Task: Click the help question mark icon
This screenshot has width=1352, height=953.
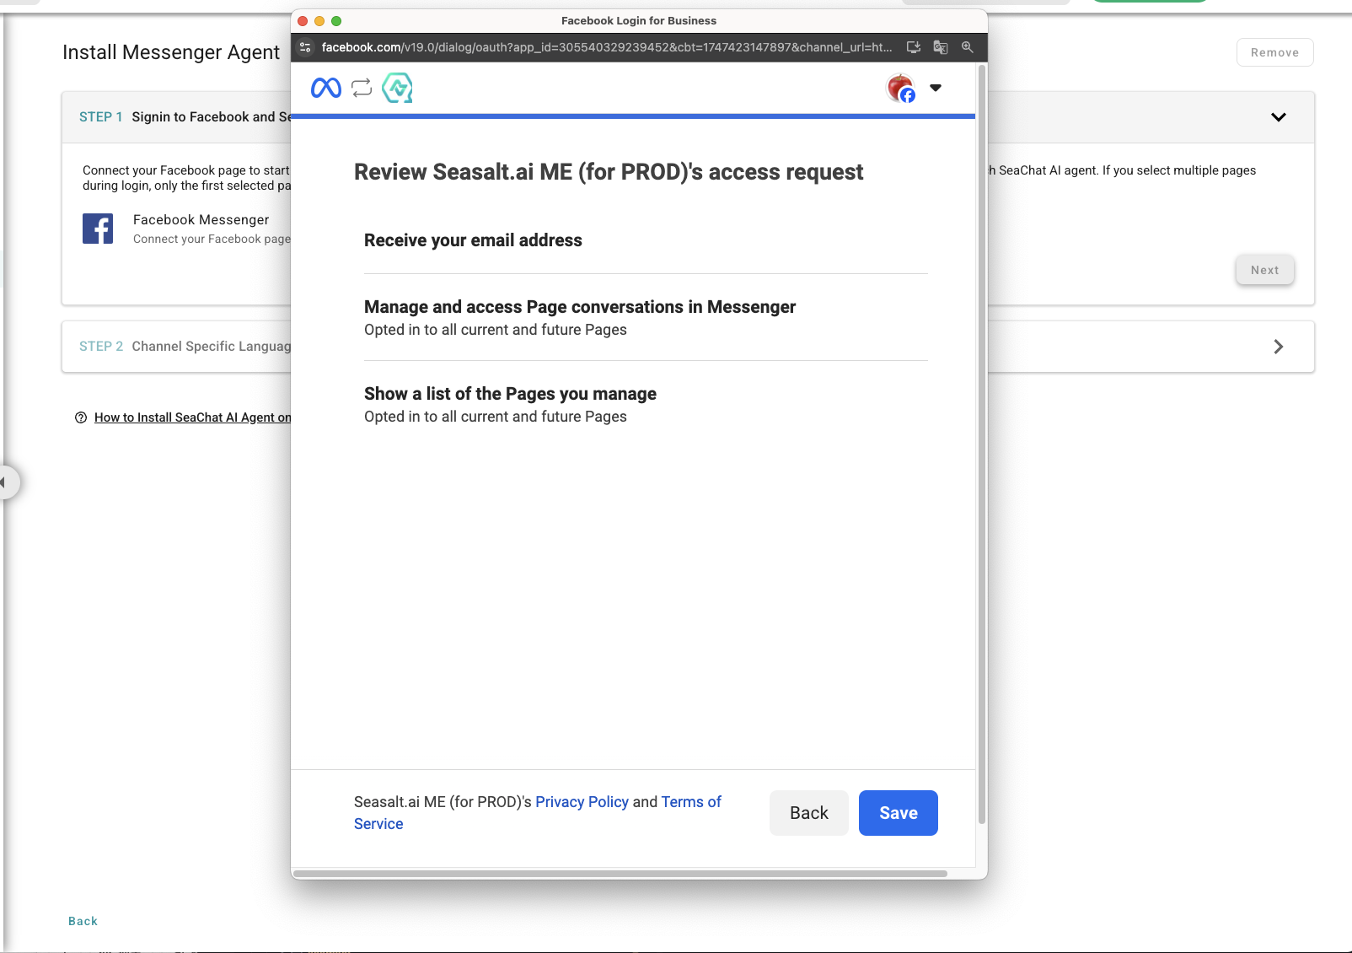Action: coord(81,417)
